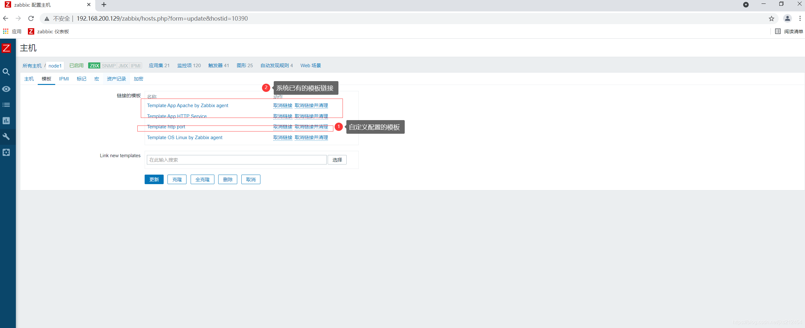The width and height of the screenshot is (805, 328).
Task: Click 取消链接并清理 for Template OS Linux
Action: [311, 138]
